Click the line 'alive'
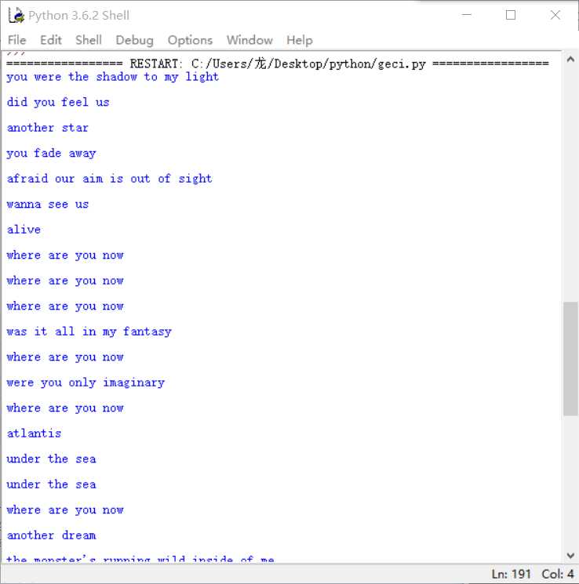Screen dimensions: 579x584 [24, 230]
